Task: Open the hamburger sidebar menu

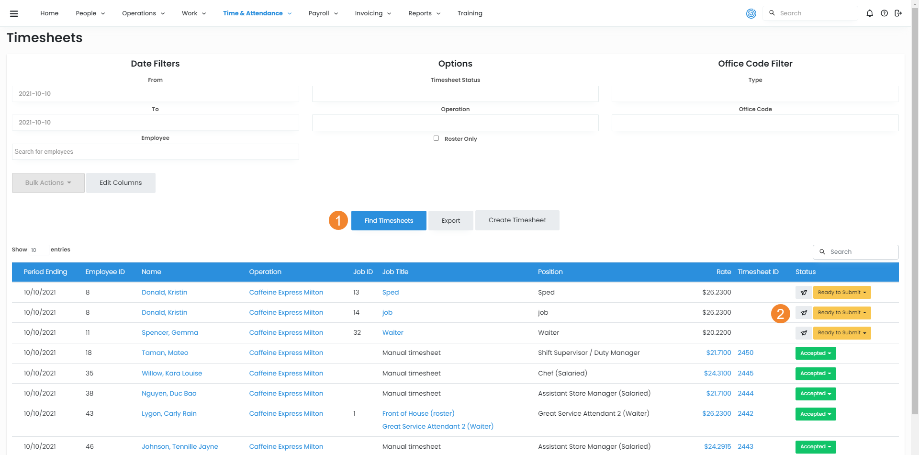Action: [x=14, y=13]
